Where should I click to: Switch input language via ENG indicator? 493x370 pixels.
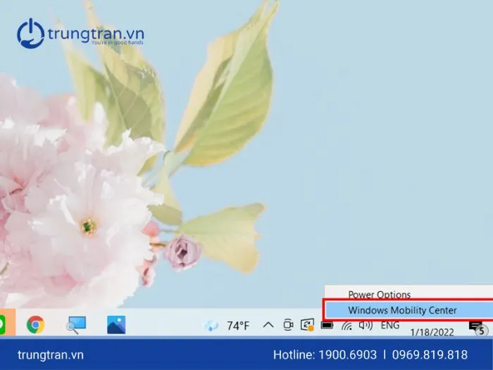[390, 326]
